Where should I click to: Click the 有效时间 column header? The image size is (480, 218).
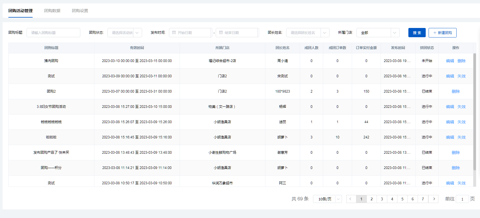(137, 48)
